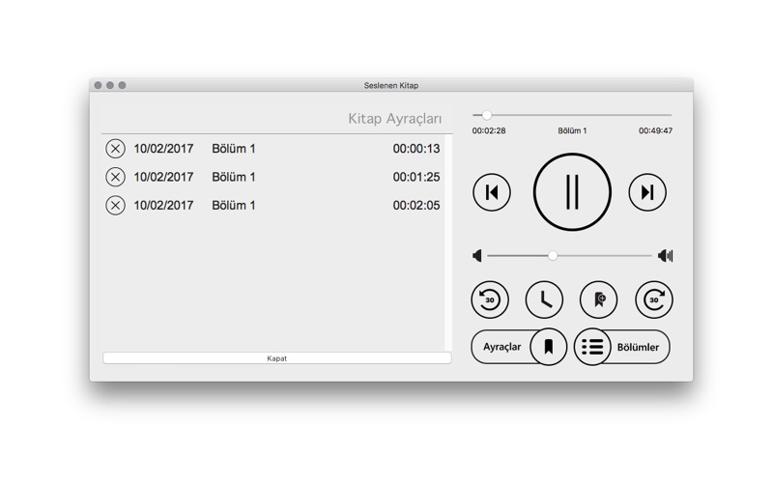Pause playback with the large center button
The width and height of the screenshot is (773, 483).
tap(572, 192)
